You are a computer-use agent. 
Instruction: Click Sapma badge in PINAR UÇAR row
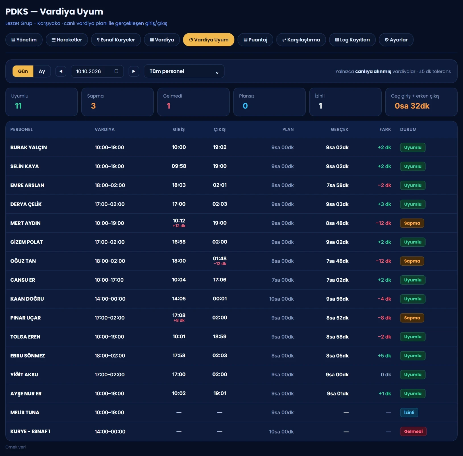coord(412,318)
